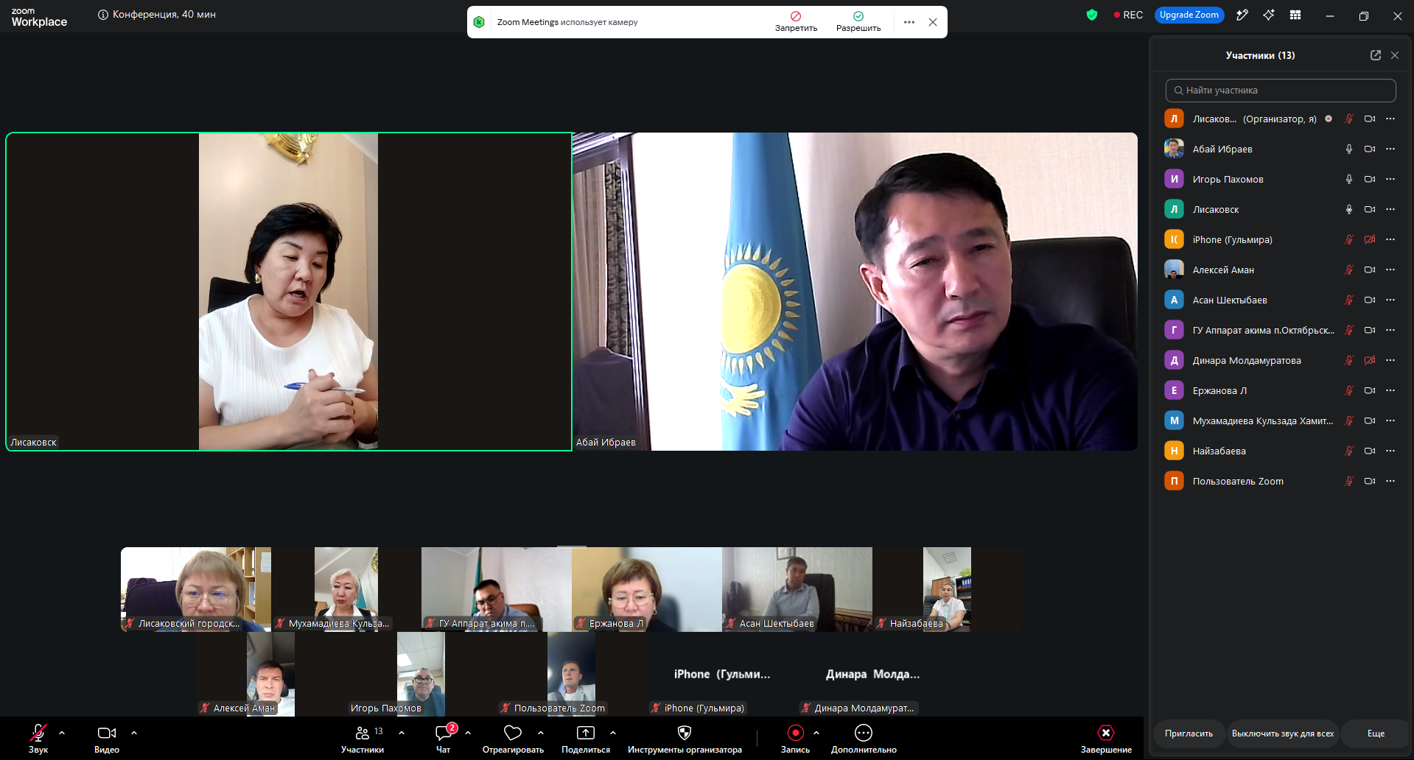Viewport: 1414px width, 760px height.
Task: Click Выключить звук для всех button
Action: point(1283,733)
